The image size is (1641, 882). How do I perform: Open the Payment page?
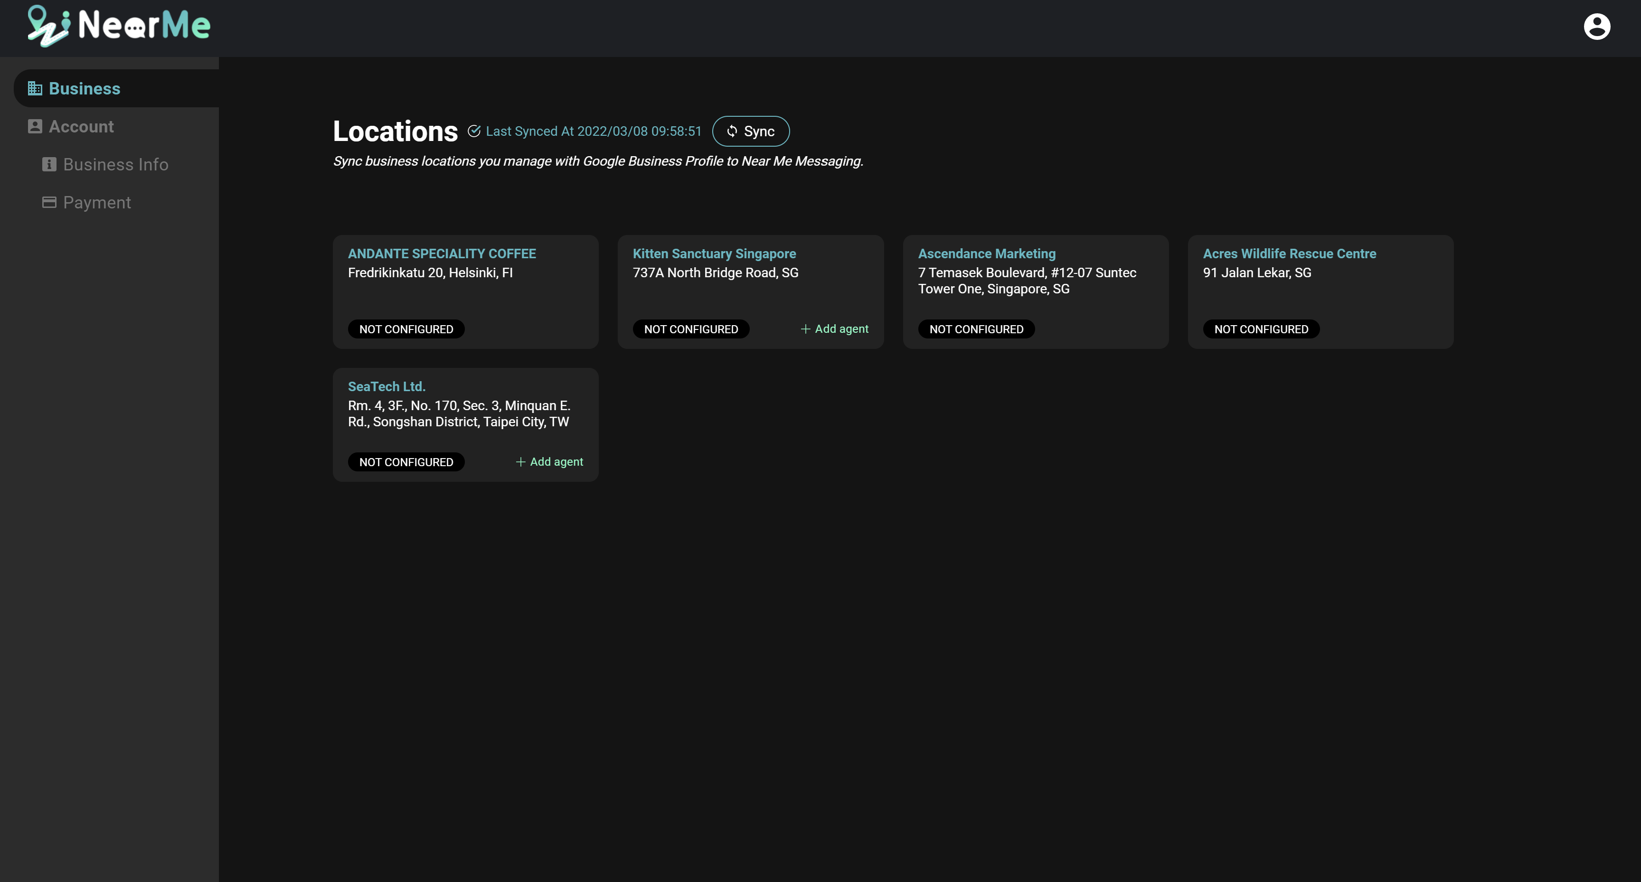97,203
